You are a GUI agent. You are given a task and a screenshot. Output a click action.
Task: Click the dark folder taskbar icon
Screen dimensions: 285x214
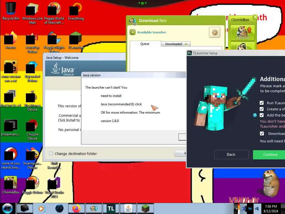(x=24, y=208)
